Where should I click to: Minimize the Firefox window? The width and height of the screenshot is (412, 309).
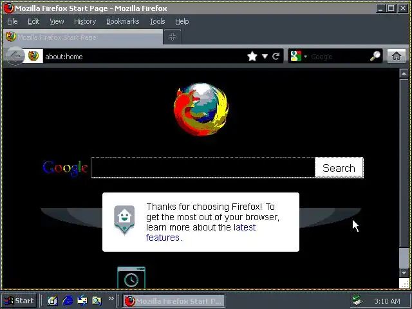tap(380, 8)
